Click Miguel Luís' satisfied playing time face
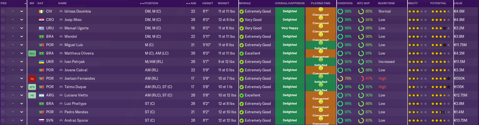This screenshot has width=479, height=125. [x=321, y=43]
